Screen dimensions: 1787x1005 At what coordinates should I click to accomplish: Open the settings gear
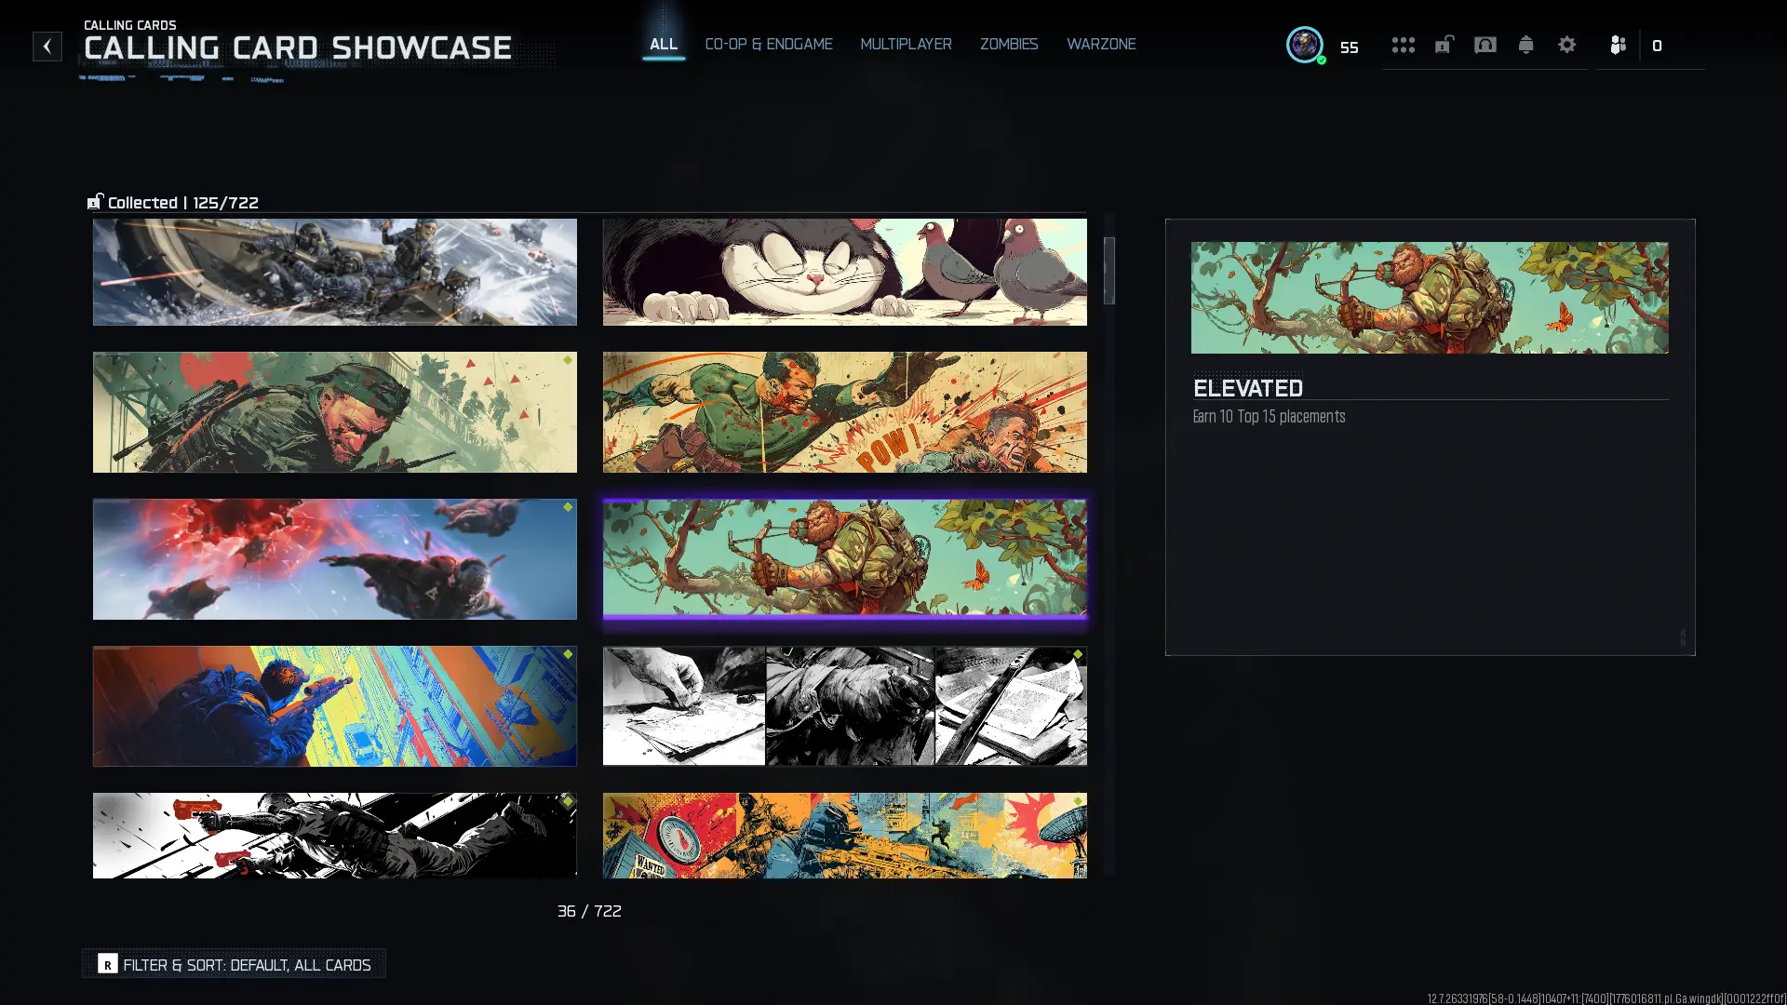click(1566, 45)
